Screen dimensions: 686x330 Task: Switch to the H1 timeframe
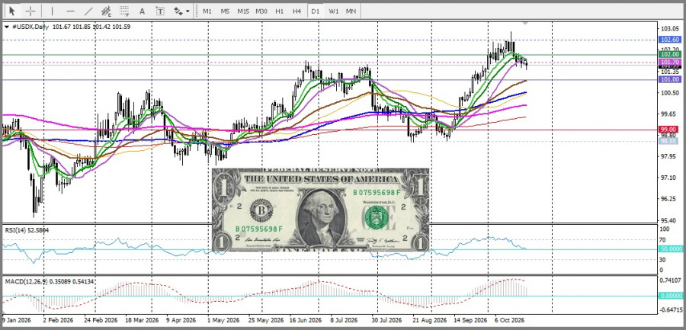point(280,11)
